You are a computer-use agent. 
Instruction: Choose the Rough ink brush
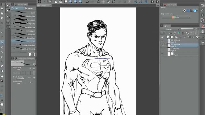tap(23, 34)
